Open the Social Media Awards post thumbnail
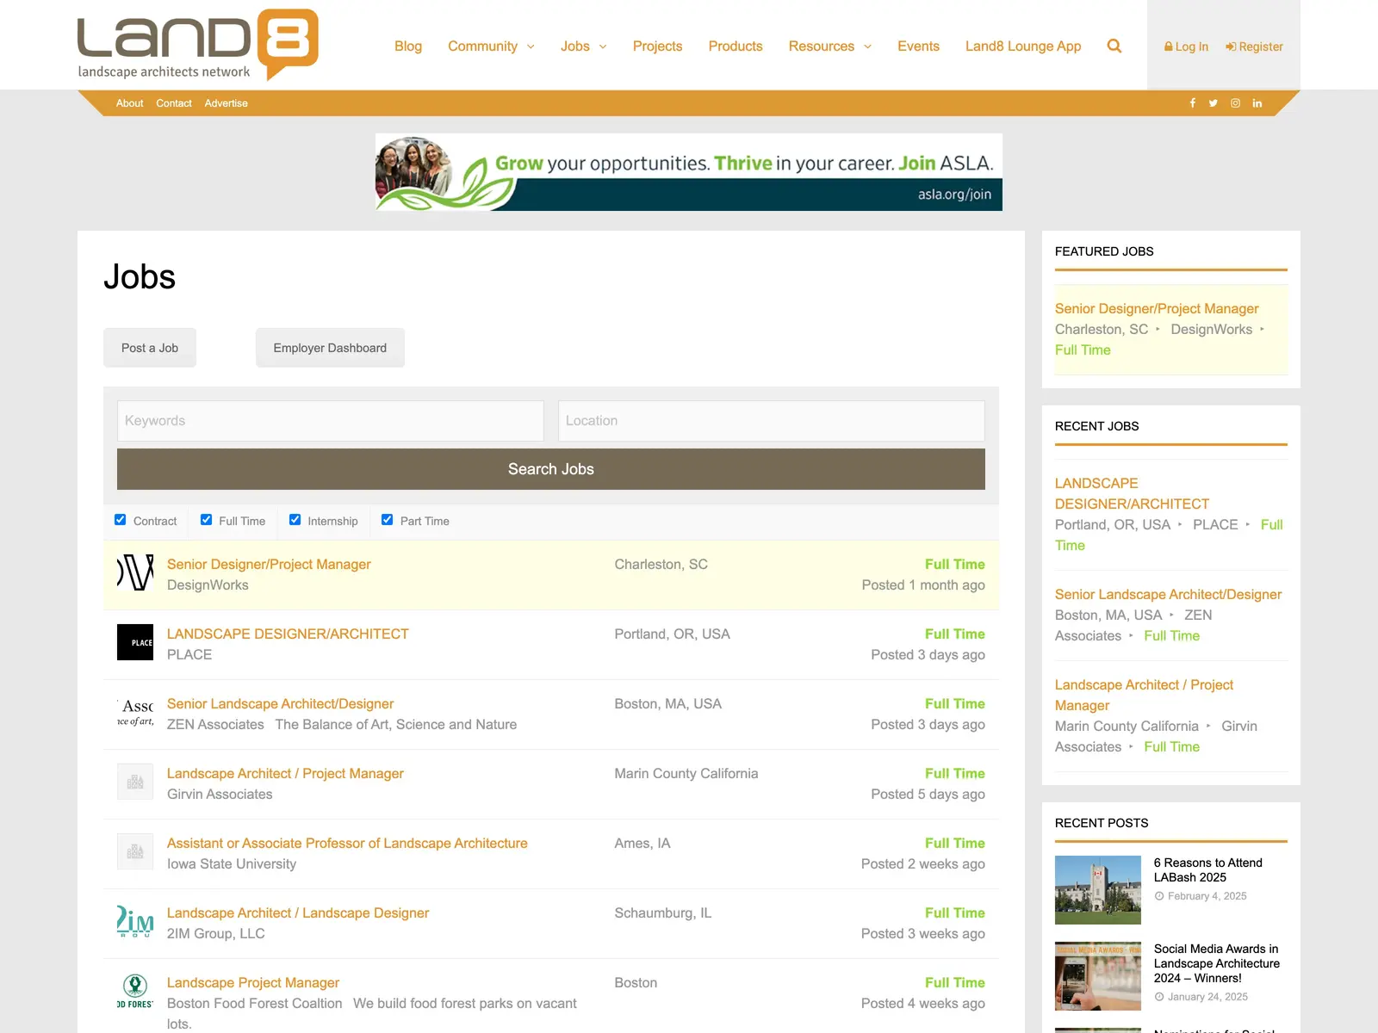The image size is (1378, 1033). click(x=1098, y=976)
